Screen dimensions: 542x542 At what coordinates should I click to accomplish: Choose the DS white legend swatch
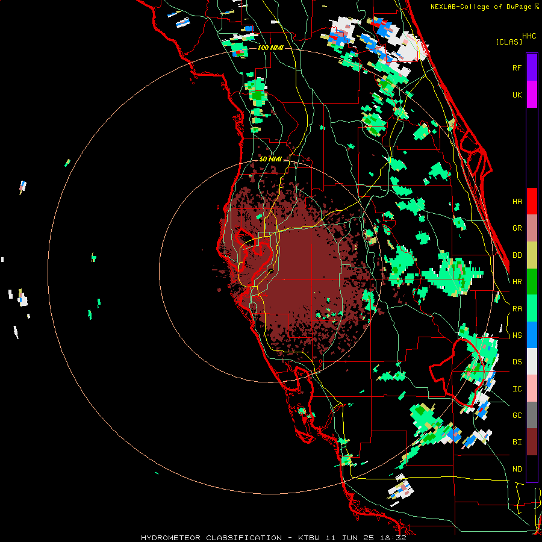pos(532,361)
